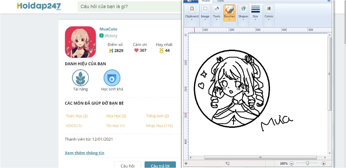Click the zoom out minus button

point(292,164)
